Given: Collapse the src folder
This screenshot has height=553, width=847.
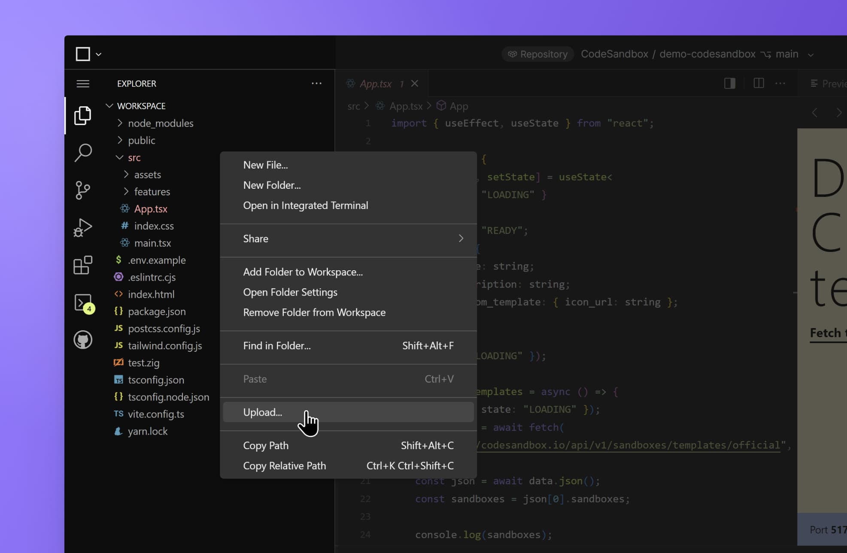Looking at the screenshot, I should [134, 157].
